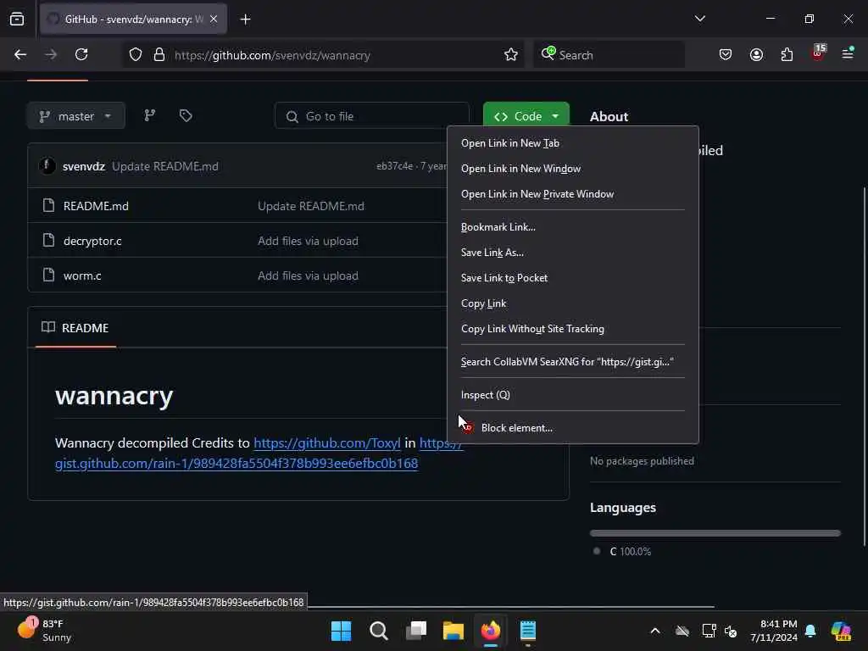868x651 pixels.
Task: Choose Block element from context menu
Action: click(x=573, y=428)
